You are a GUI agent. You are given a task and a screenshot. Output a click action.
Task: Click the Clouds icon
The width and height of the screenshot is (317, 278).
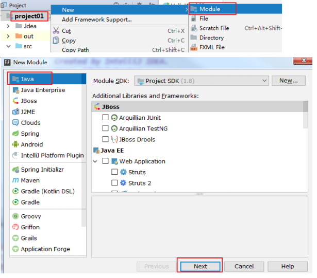15,123
